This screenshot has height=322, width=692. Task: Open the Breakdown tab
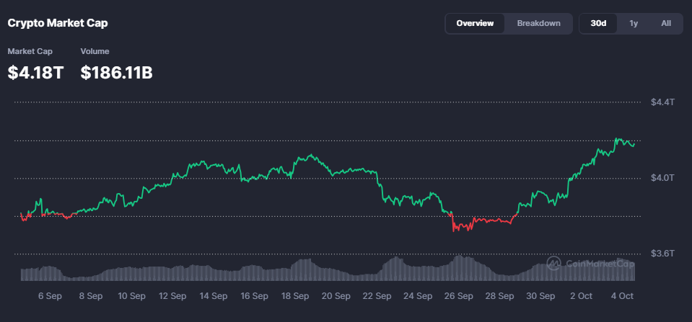pos(538,23)
